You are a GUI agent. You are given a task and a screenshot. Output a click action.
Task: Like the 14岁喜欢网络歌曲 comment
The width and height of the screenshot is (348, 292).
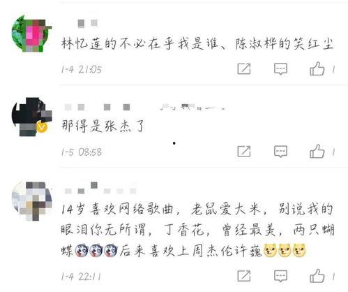click(x=317, y=276)
